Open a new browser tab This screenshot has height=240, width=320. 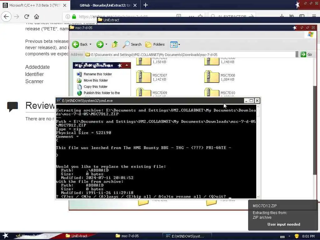146,5
